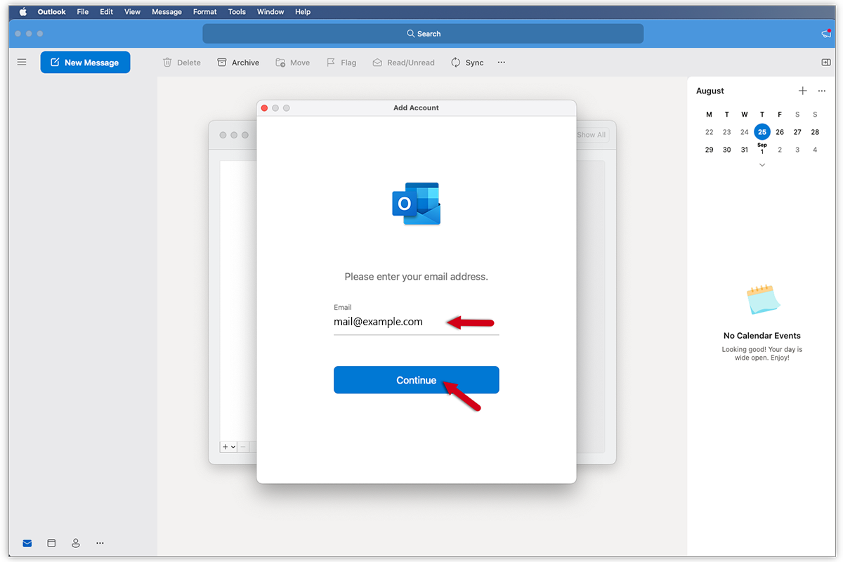Show more toolbar options ellipsis
843x562 pixels.
(x=502, y=63)
